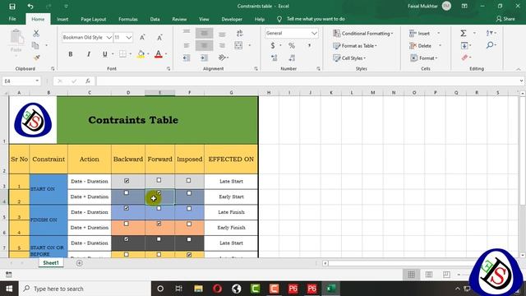This screenshot has width=526, height=296.
Task: Increase the indent
Action: click(204, 58)
